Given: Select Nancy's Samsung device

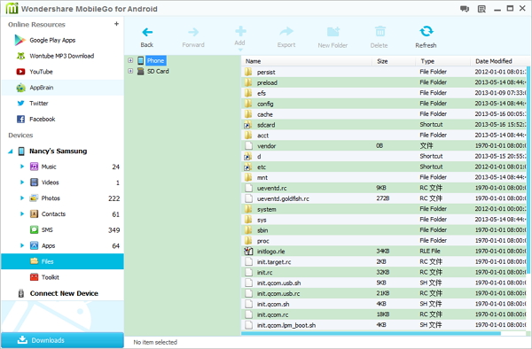Looking at the screenshot, I should tap(58, 151).
